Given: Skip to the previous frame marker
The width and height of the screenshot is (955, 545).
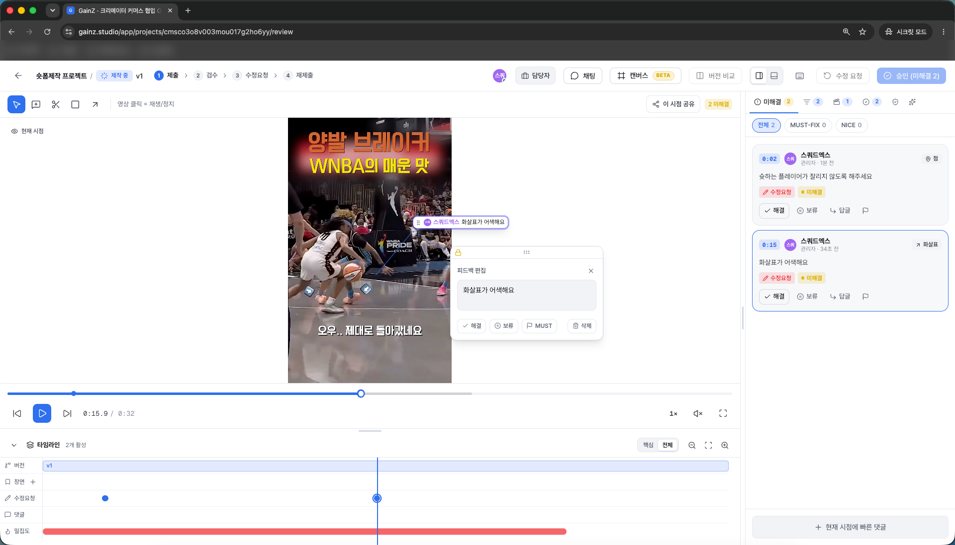Looking at the screenshot, I should (x=17, y=413).
